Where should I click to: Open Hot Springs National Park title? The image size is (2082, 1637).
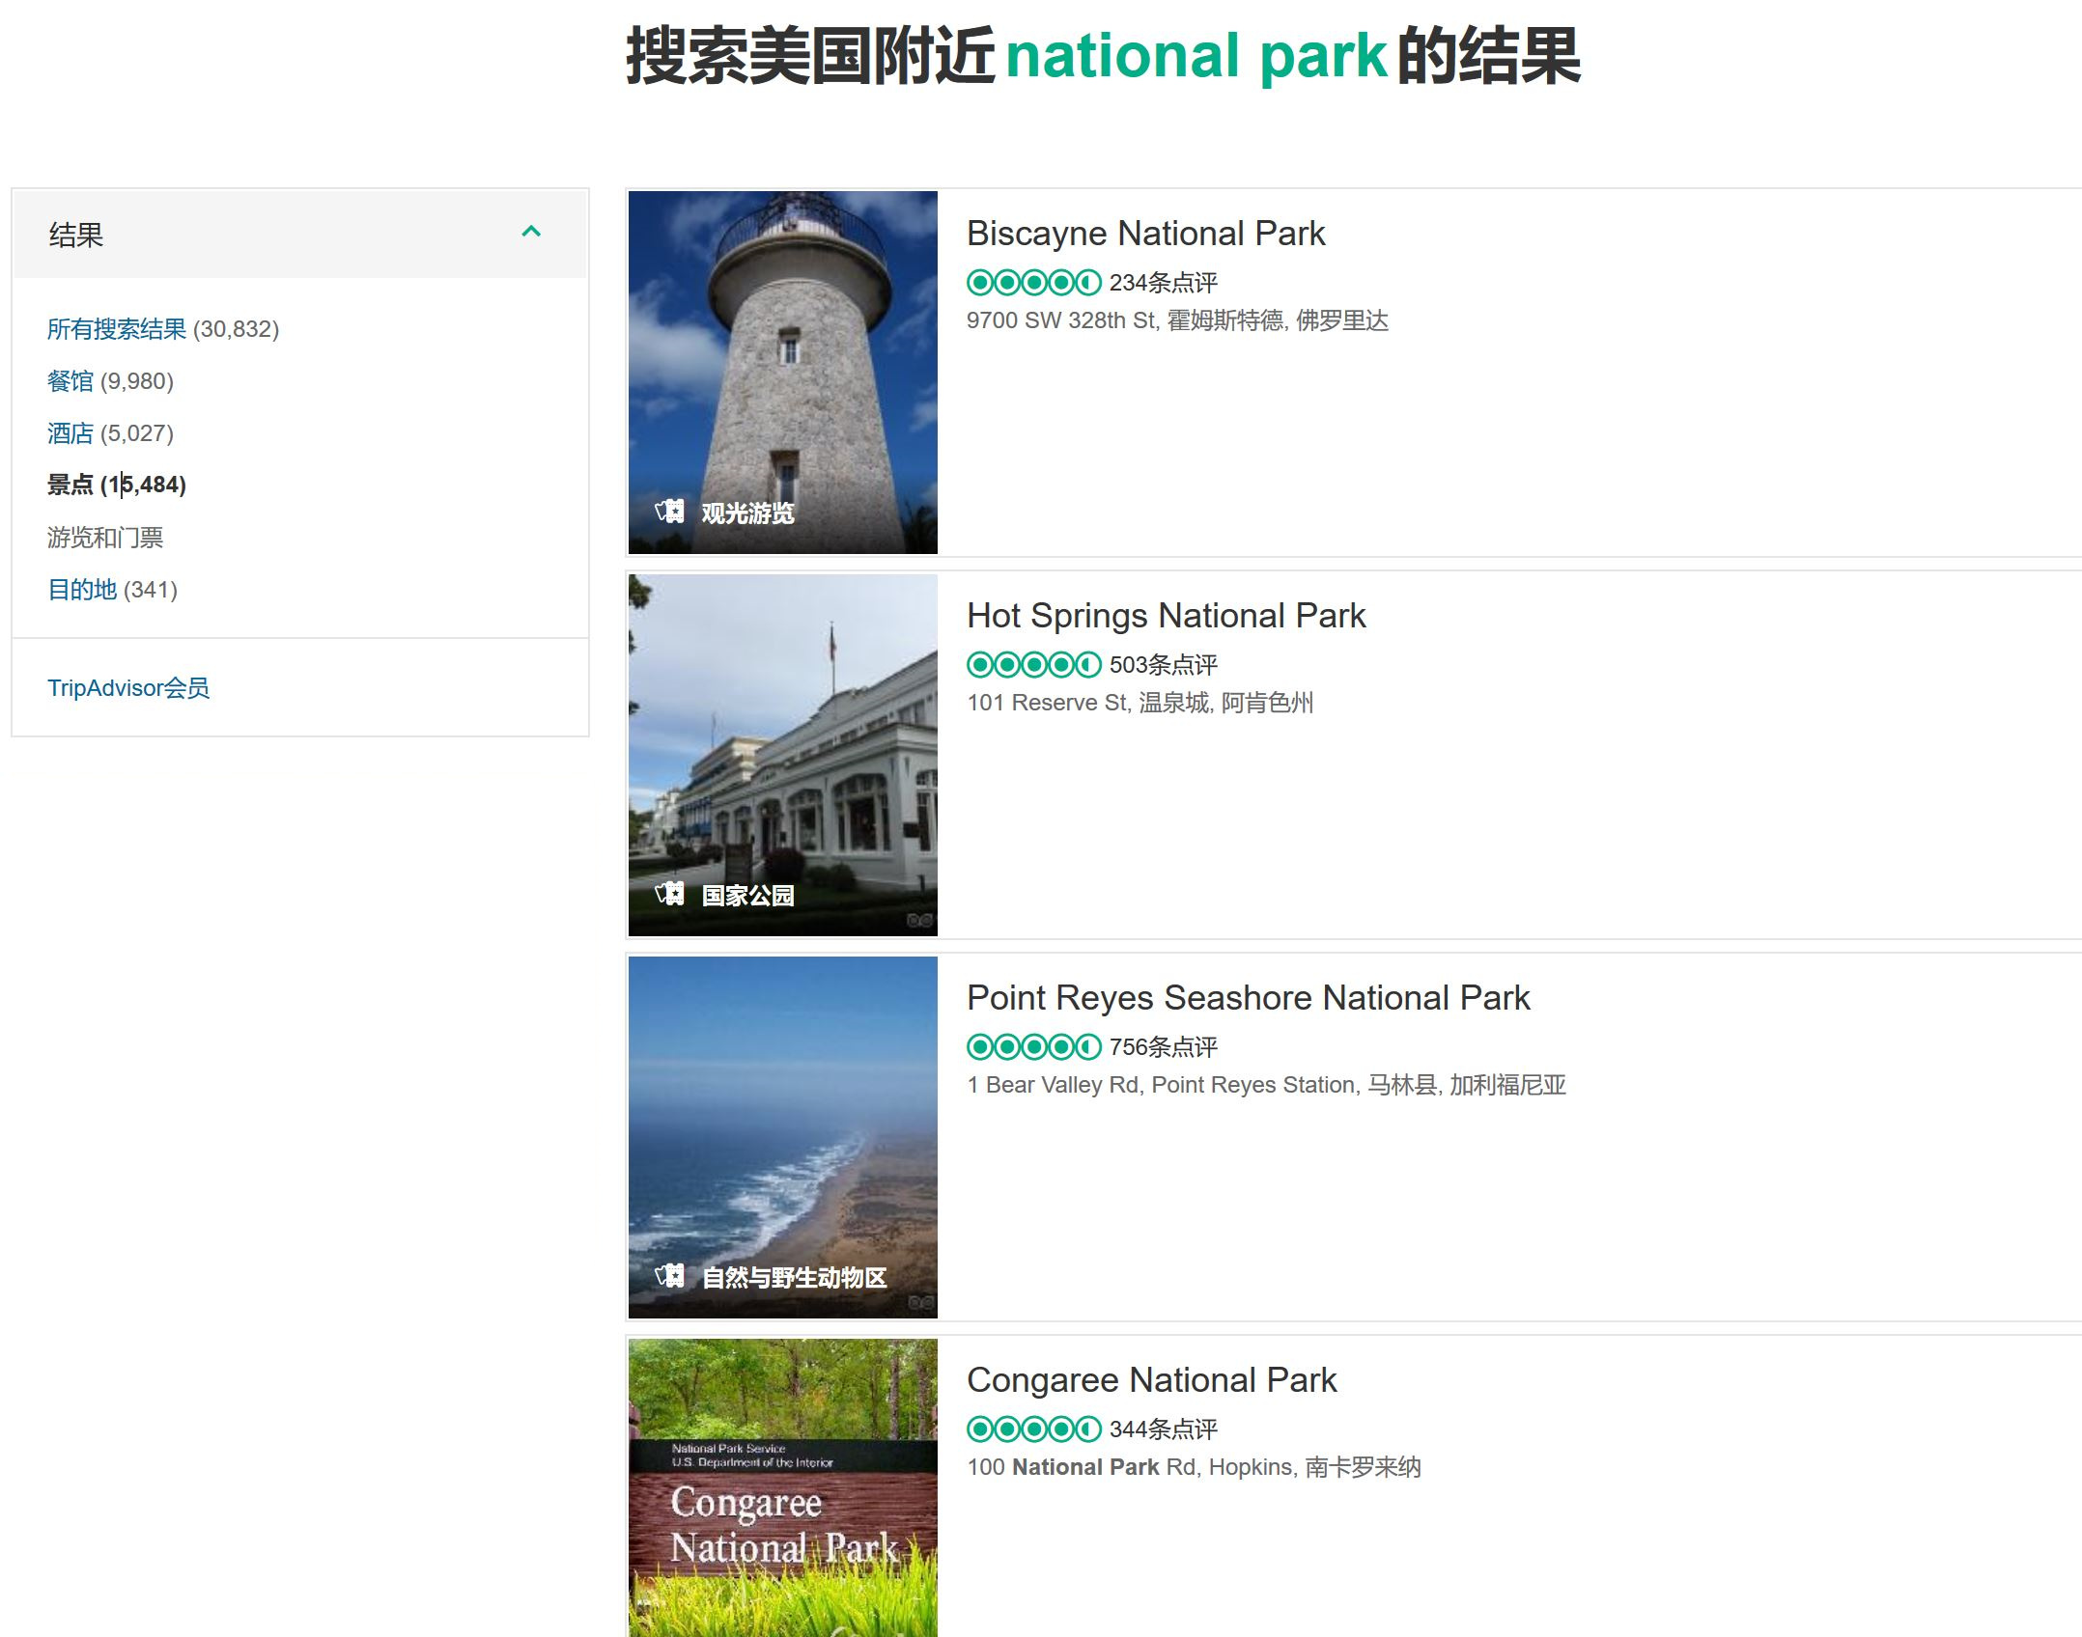point(1166,616)
